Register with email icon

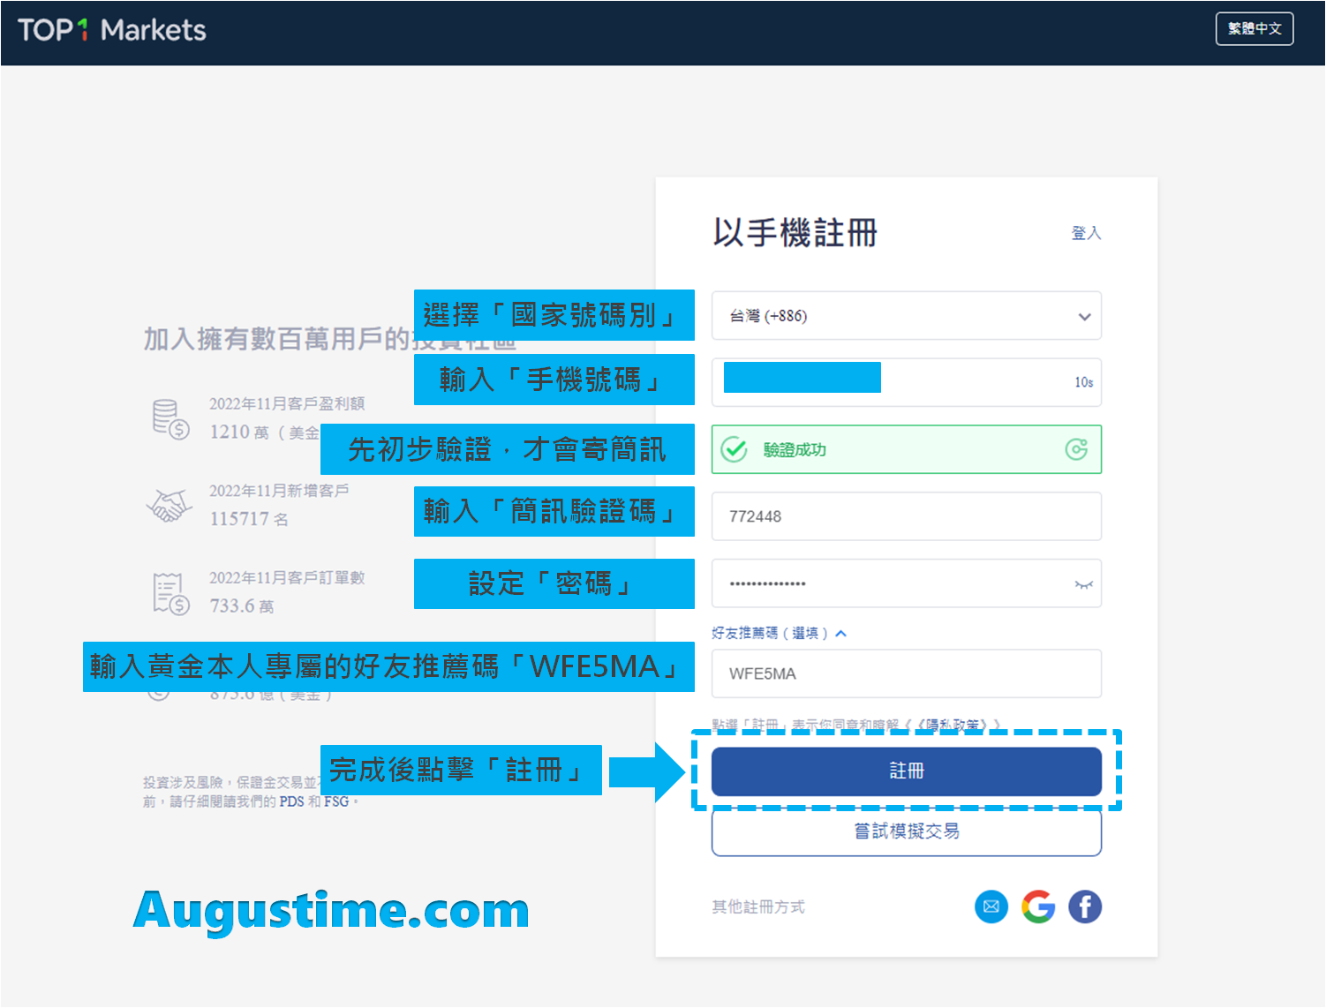click(x=991, y=906)
